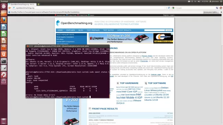Focus the OpenBenchmarking site search field
223x125 pixels.
click(155, 30)
